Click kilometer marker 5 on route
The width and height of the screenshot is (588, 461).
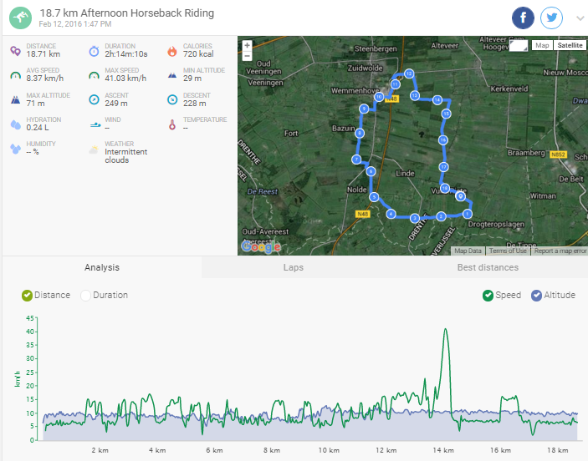coord(374,197)
